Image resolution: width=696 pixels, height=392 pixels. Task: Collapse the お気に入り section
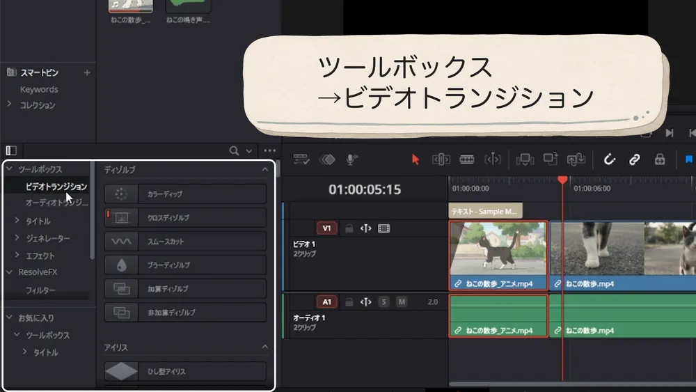(9, 317)
